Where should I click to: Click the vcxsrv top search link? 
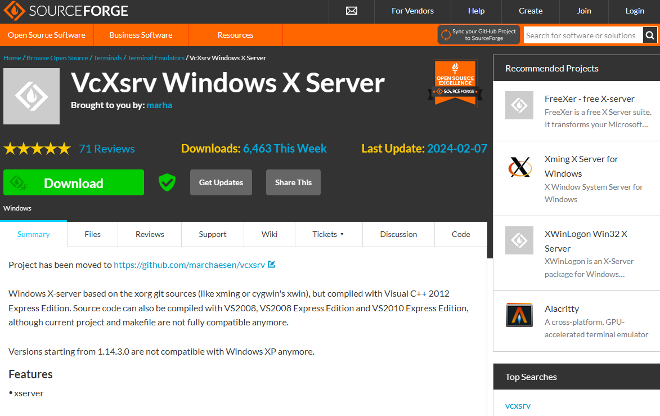pos(518,406)
